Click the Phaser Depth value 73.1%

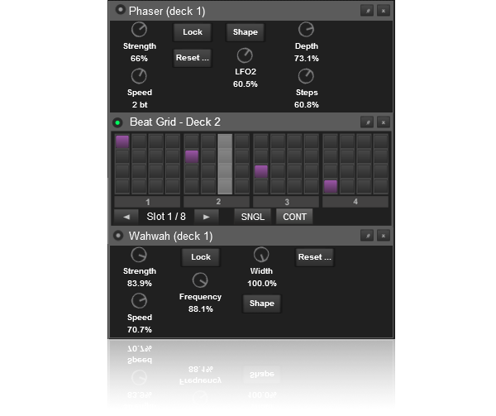[306, 59]
